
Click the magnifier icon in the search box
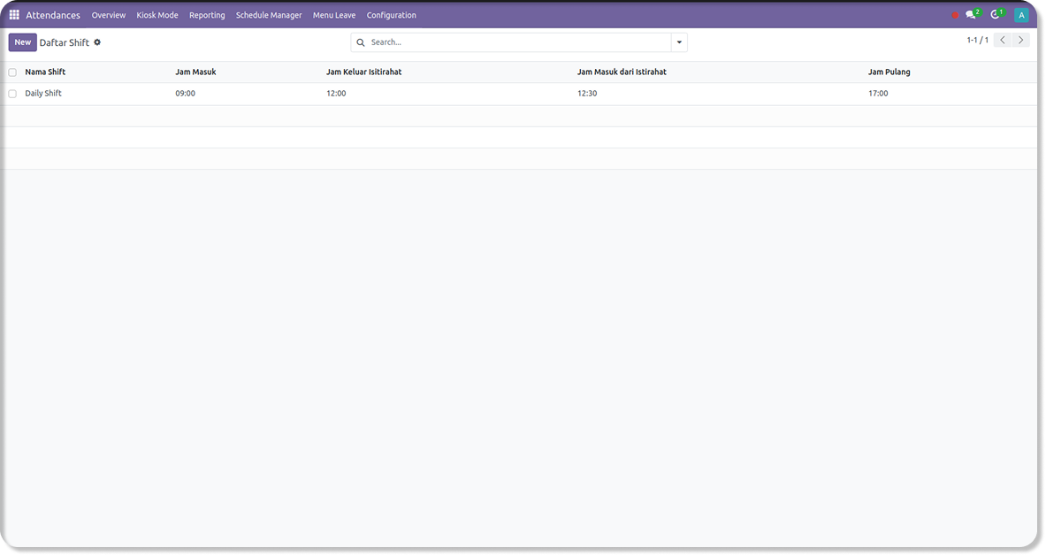point(361,42)
